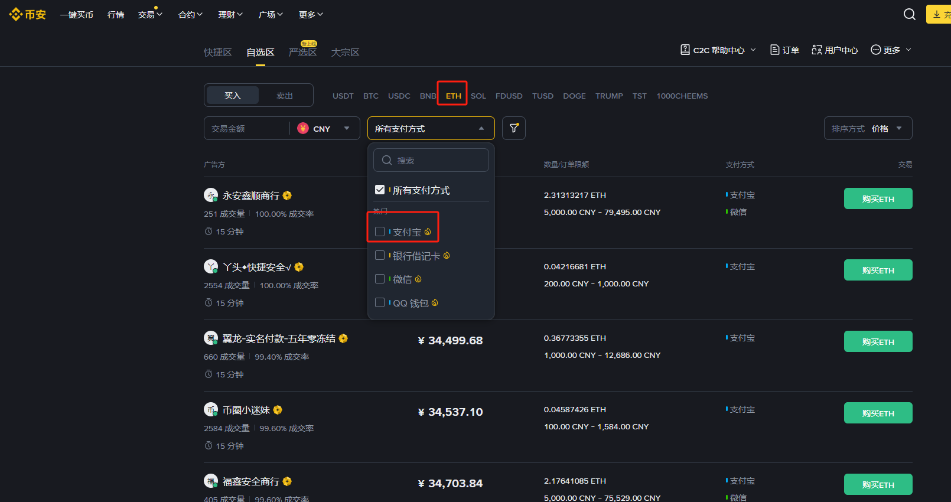Buy ETH from 币圈小迷妹
951x502 pixels.
(878, 413)
